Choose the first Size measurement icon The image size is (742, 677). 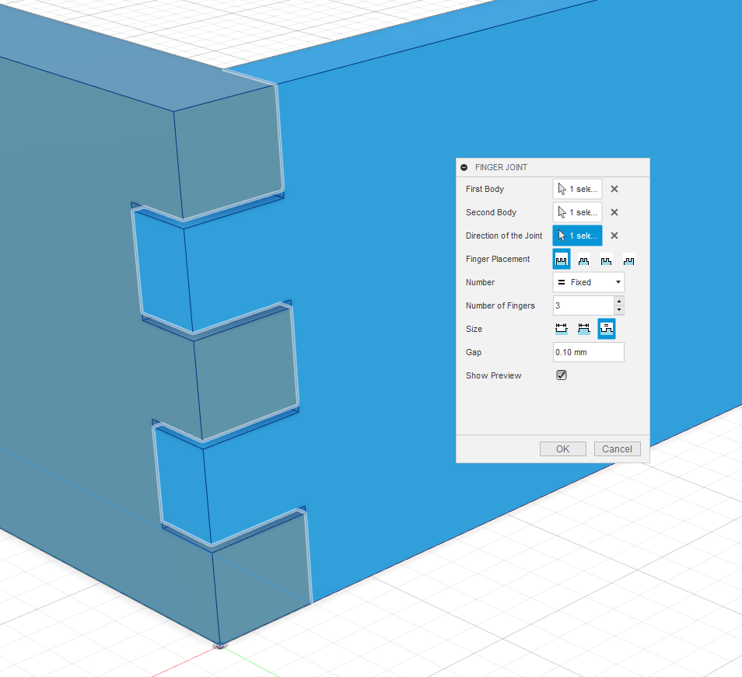[x=561, y=328]
